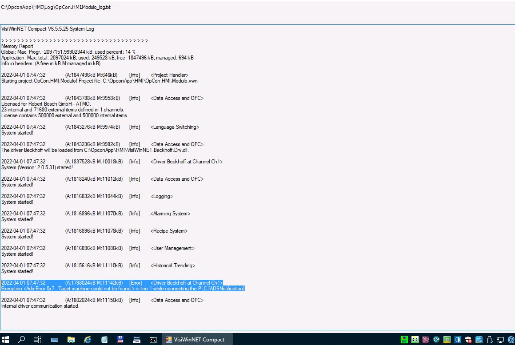This screenshot has width=515, height=345.
Task: Click the teal circular refresh arrow tray icon
Action: (436, 340)
